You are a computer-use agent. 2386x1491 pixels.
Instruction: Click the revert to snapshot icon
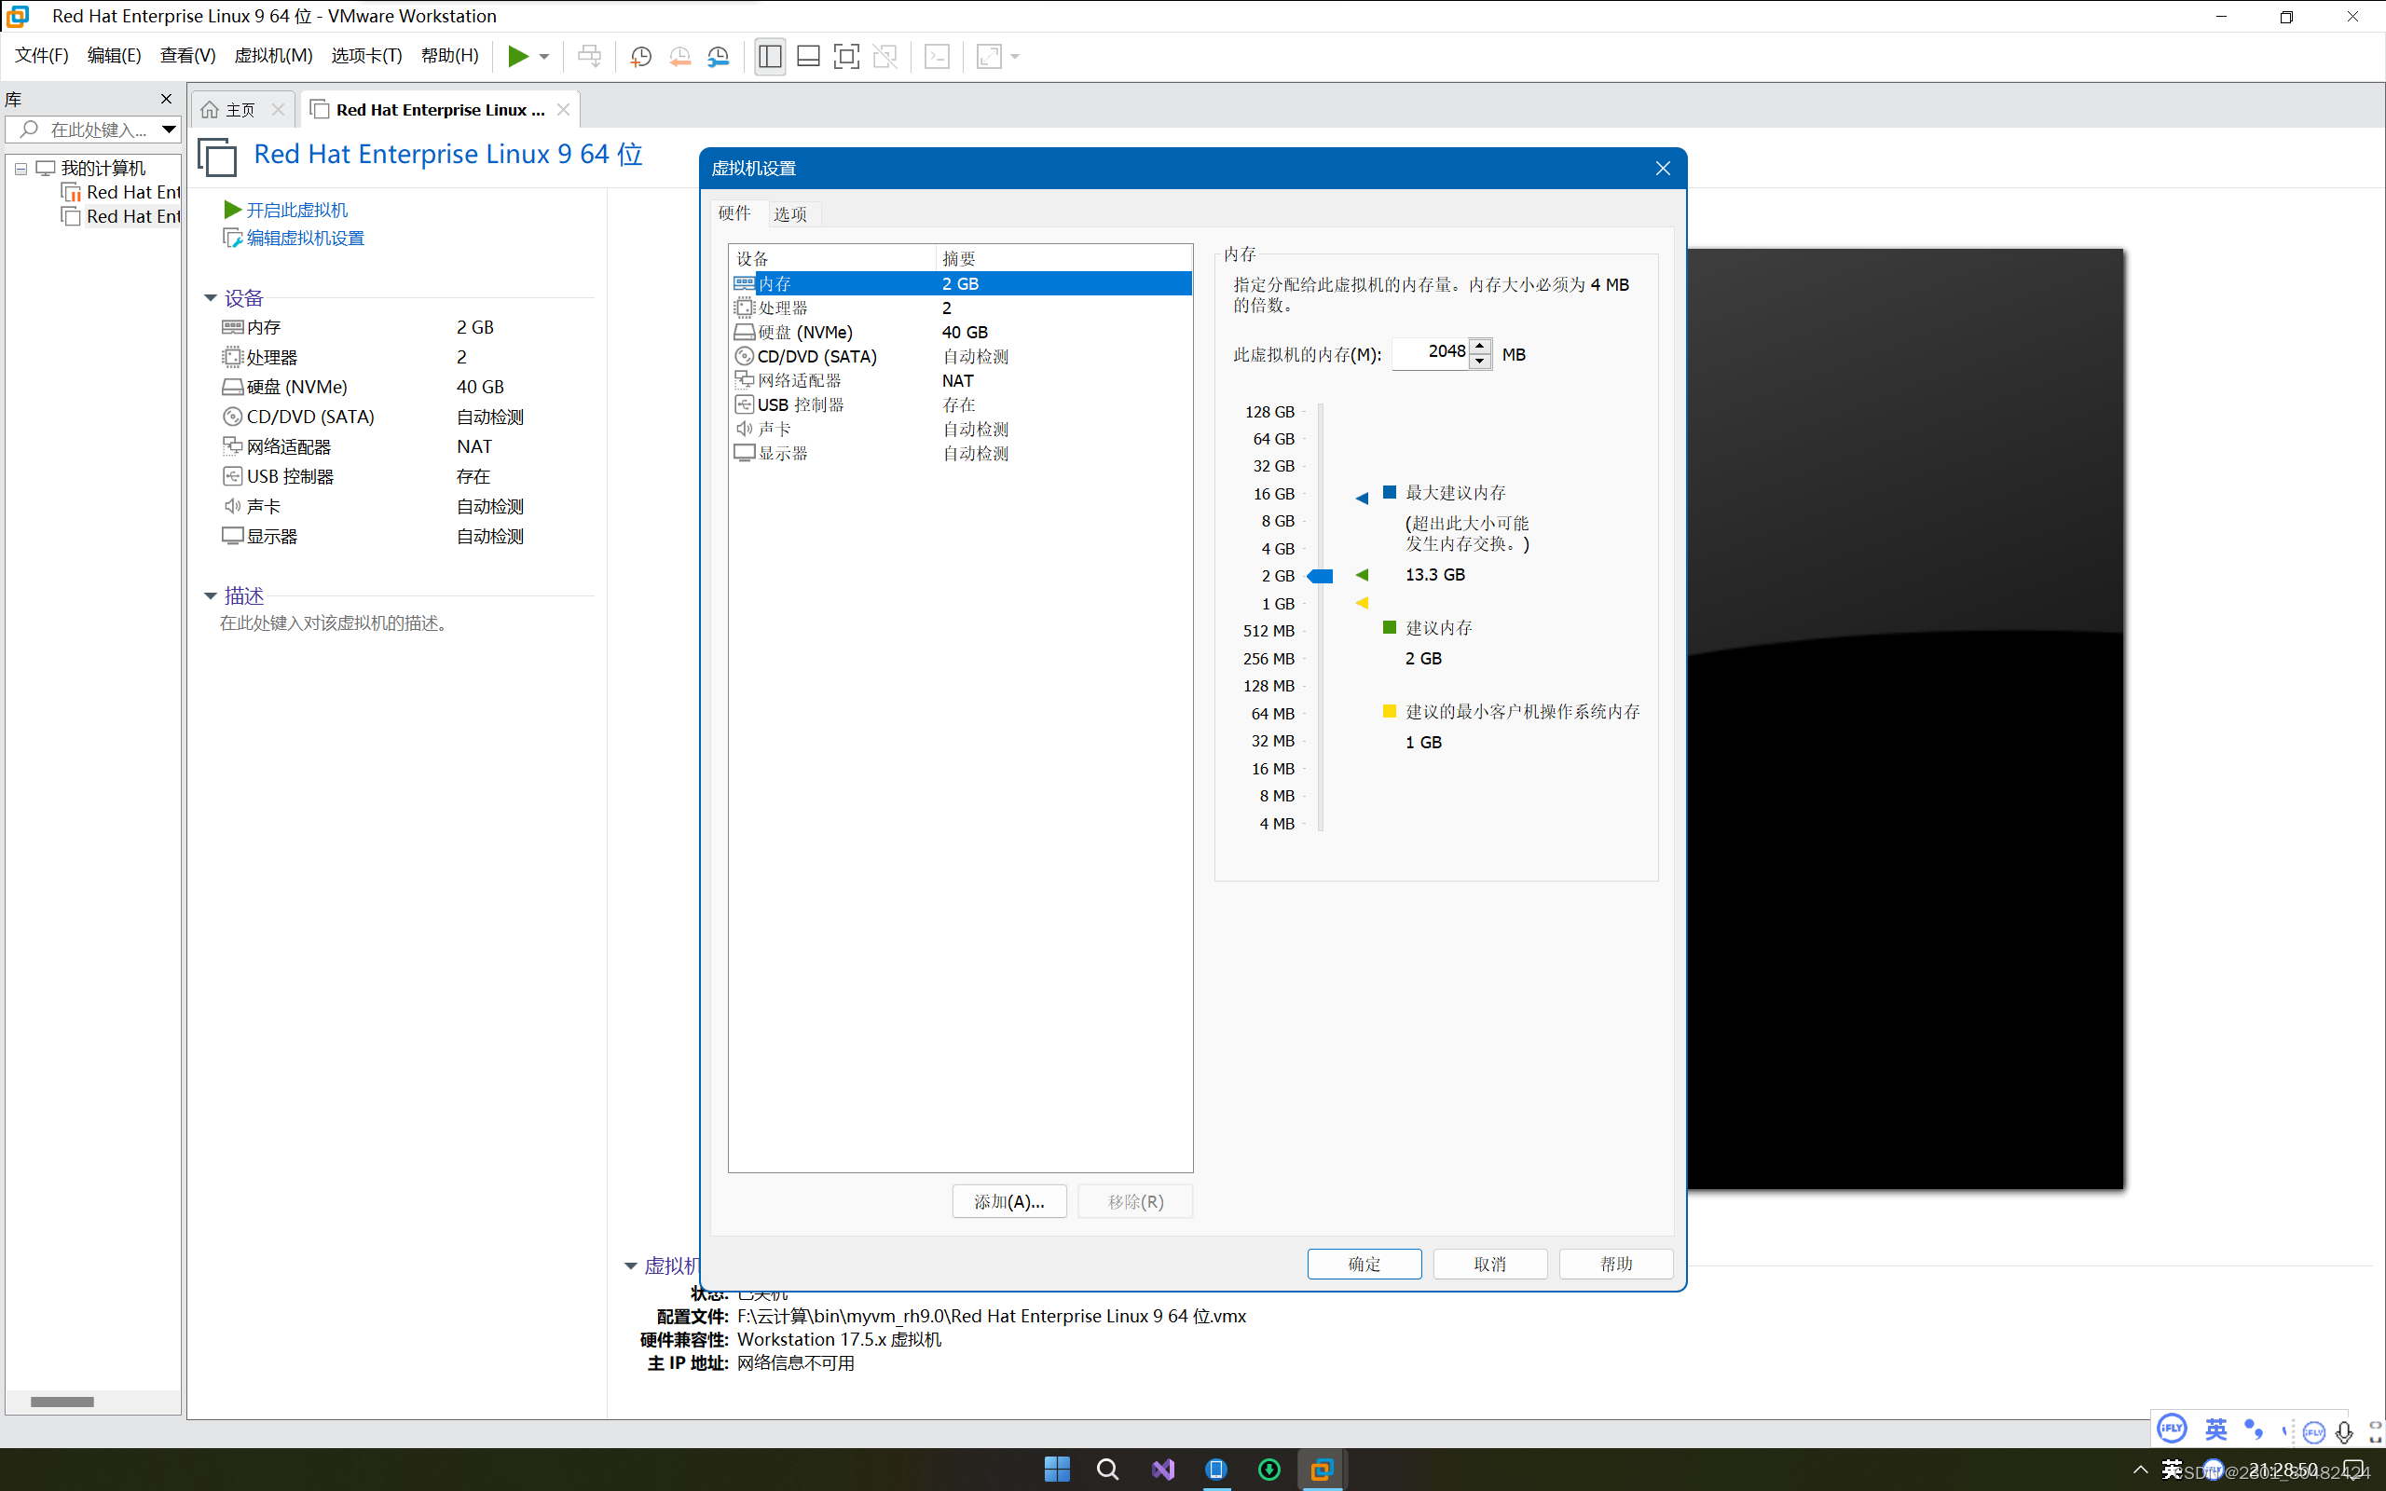(x=679, y=56)
